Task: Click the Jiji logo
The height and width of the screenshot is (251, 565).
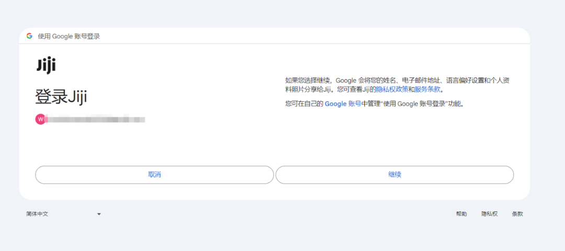Action: click(x=46, y=66)
